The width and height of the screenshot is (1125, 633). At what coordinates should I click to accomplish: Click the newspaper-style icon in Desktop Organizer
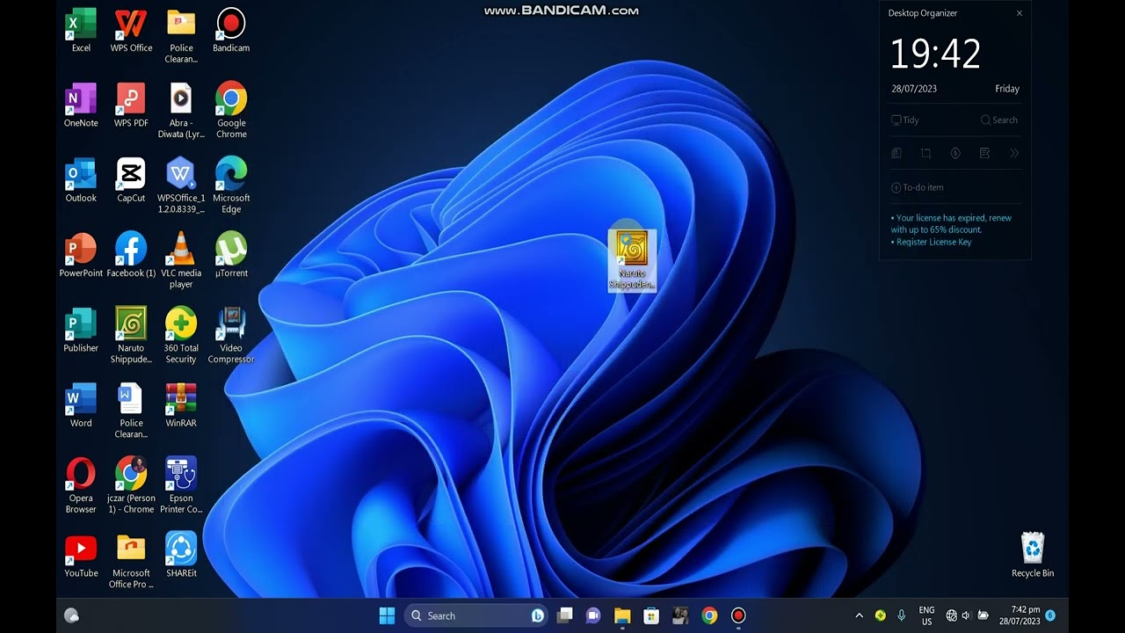(x=896, y=153)
